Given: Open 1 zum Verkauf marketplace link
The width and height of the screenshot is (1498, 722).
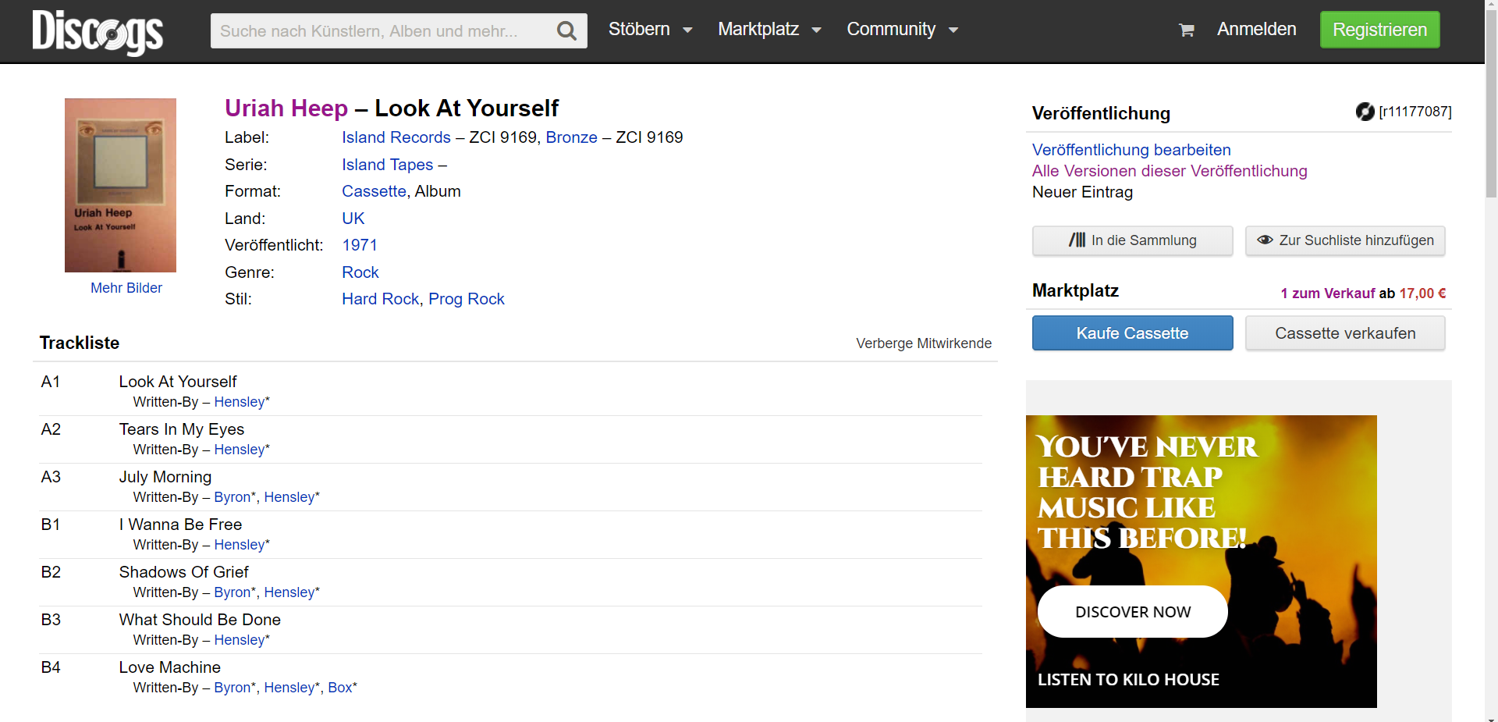Looking at the screenshot, I should pos(1328,293).
